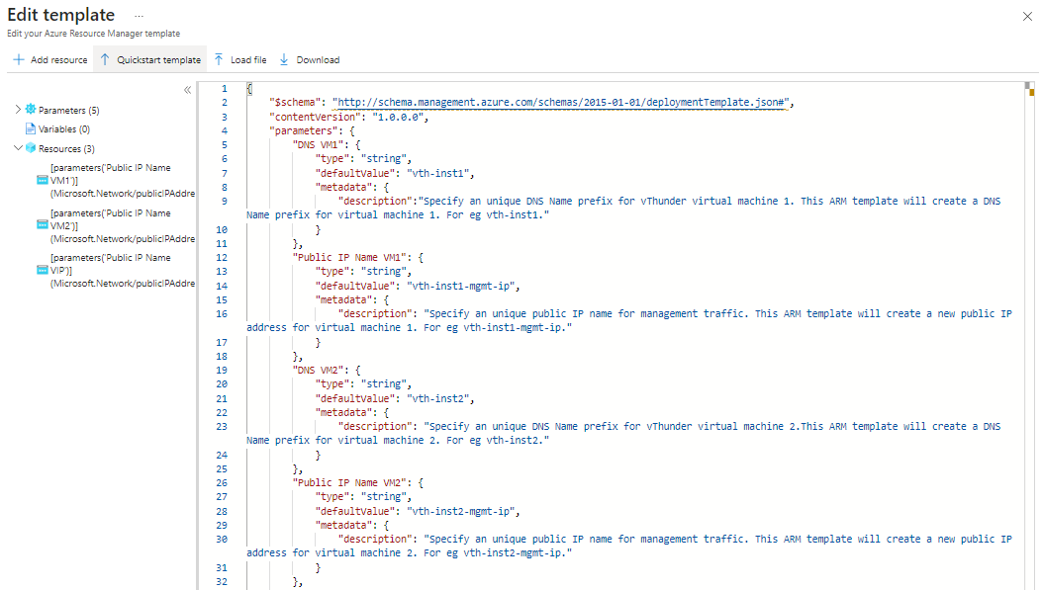Viewport: 1042px width, 590px height.
Task: Select Resources (3) in the tree
Action: point(66,148)
